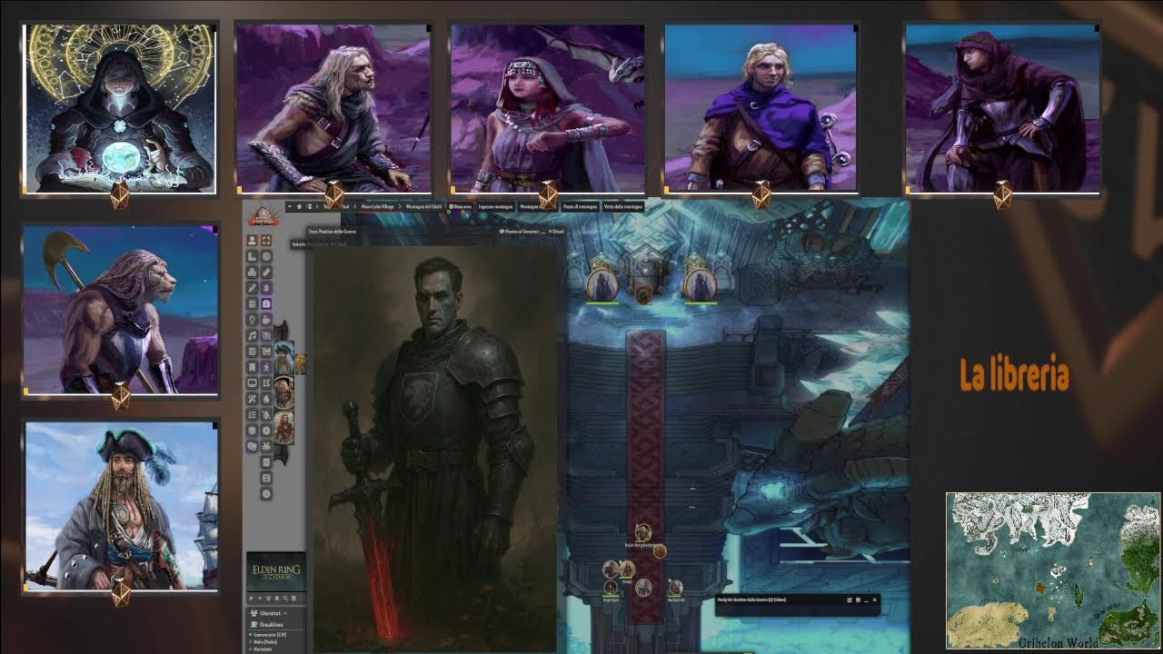Select the pirate portrait in the sidebar strip
The image size is (1163, 654).
coord(283,356)
